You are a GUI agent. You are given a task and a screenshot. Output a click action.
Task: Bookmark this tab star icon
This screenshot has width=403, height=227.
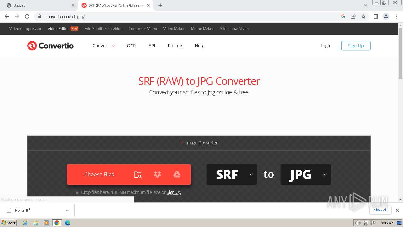[x=363, y=16]
